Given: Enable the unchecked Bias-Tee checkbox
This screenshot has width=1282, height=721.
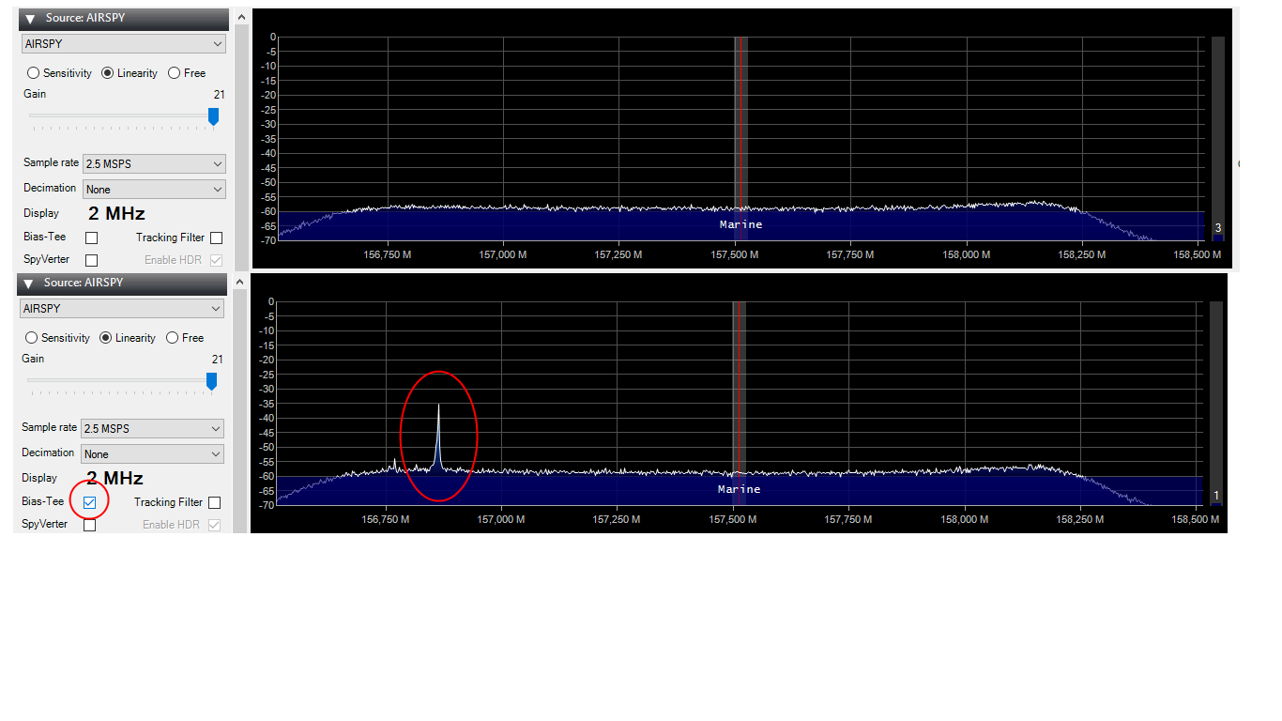Looking at the screenshot, I should 91,238.
